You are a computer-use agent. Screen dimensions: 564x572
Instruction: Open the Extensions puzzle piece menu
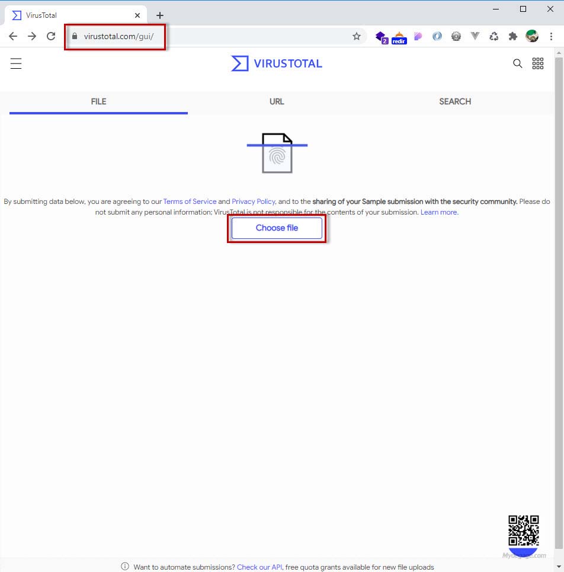513,36
